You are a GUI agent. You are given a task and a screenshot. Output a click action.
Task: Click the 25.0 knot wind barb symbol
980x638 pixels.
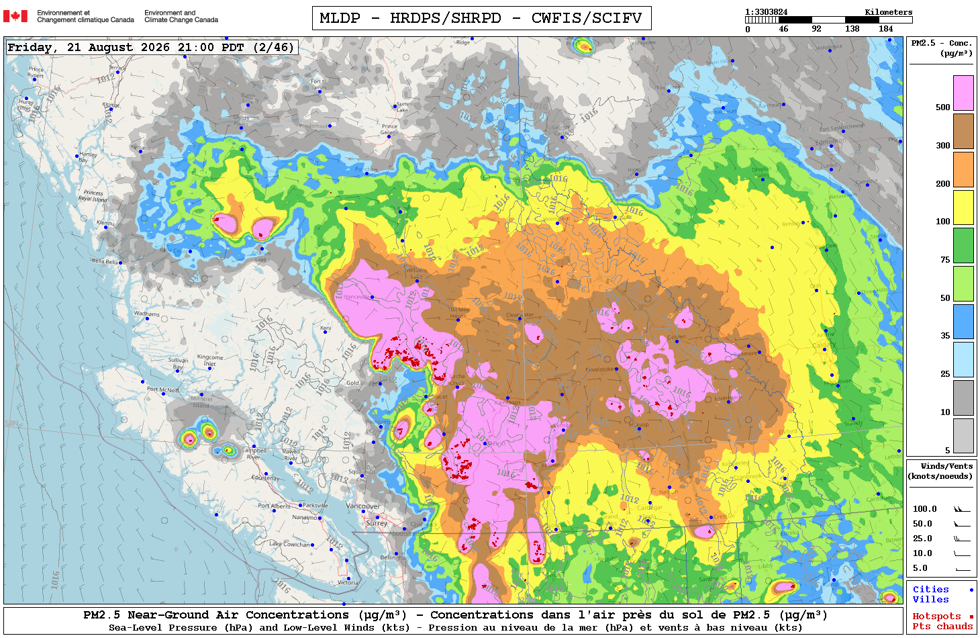click(962, 539)
